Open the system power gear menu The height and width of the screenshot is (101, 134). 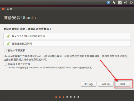coord(131,2)
